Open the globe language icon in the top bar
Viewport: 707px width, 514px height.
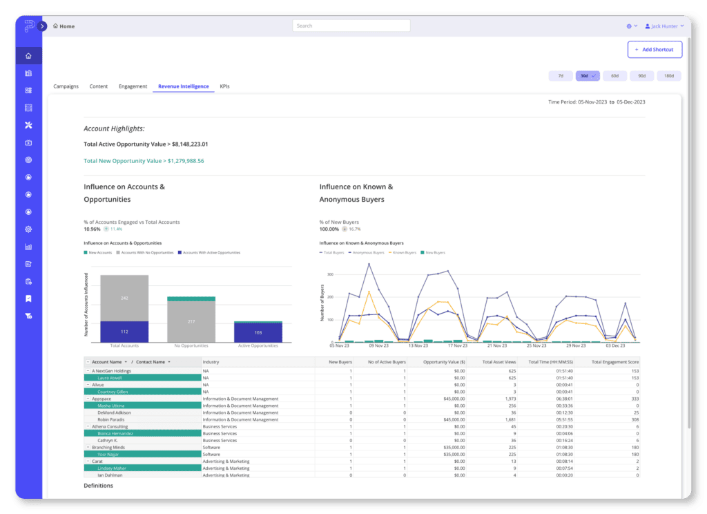point(630,26)
